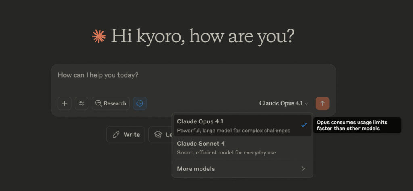The width and height of the screenshot is (413, 191).
Task: Select Claude Sonnet 4 from the menu
Action: [x=242, y=148]
